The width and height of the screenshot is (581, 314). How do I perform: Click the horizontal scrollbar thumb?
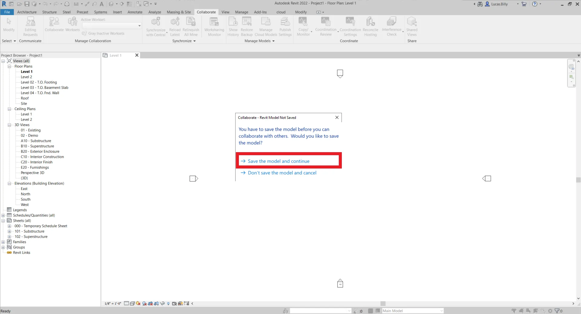click(x=383, y=303)
